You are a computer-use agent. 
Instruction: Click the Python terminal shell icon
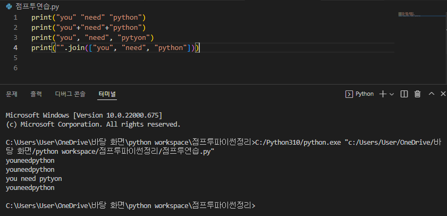[349, 94]
